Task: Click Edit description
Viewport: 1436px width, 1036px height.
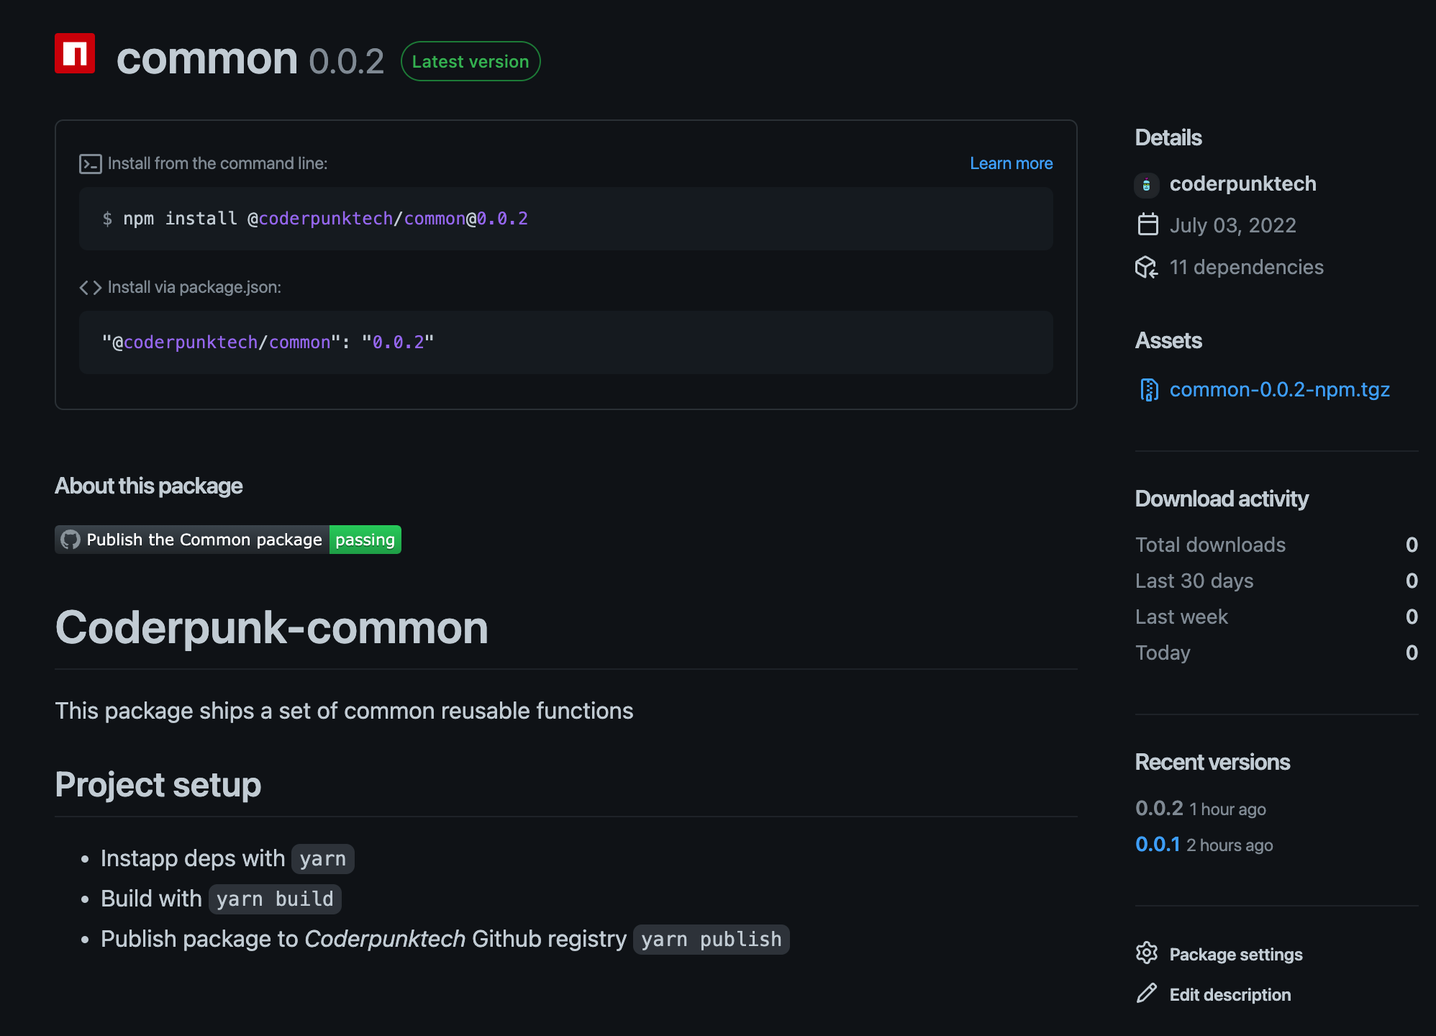Action: (1230, 995)
